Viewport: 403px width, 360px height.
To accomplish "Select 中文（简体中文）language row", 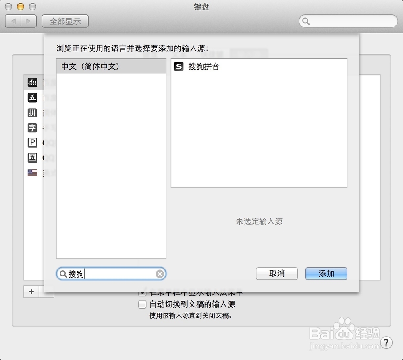I will [x=111, y=66].
